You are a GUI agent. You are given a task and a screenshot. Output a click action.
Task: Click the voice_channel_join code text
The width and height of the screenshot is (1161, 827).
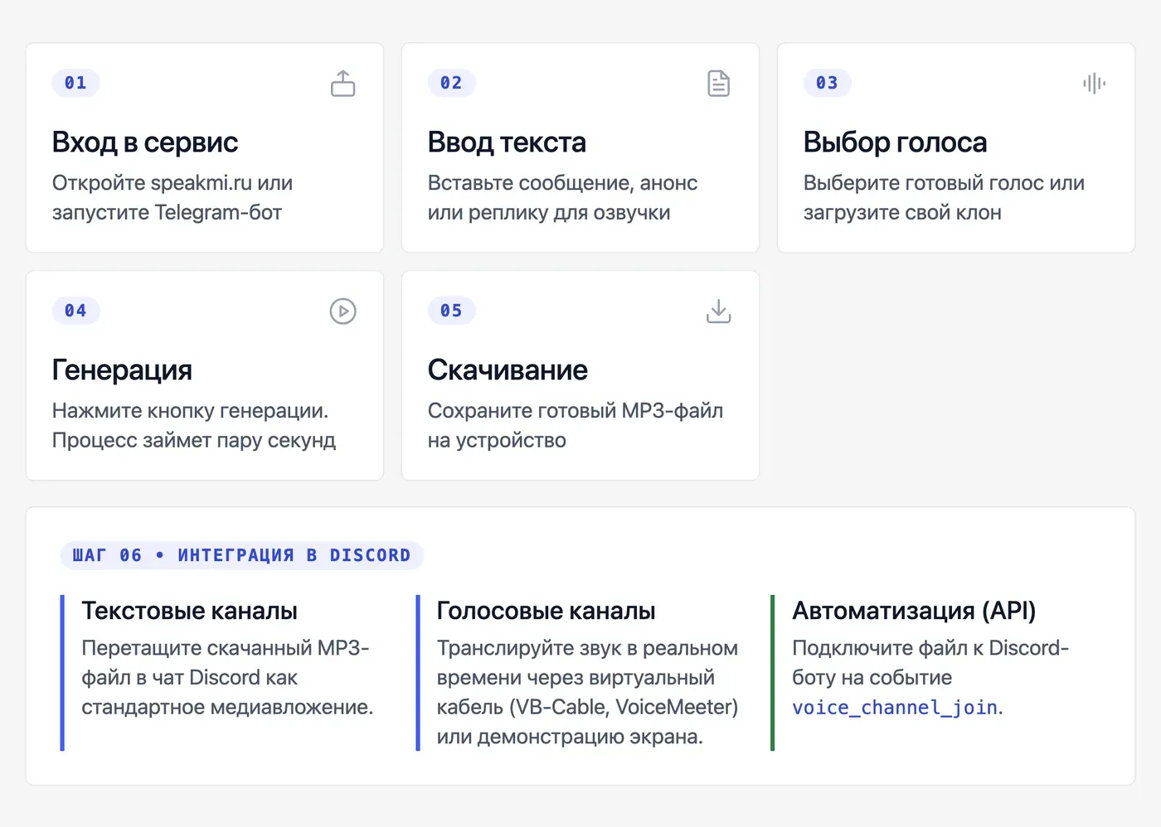pyautogui.click(x=895, y=708)
